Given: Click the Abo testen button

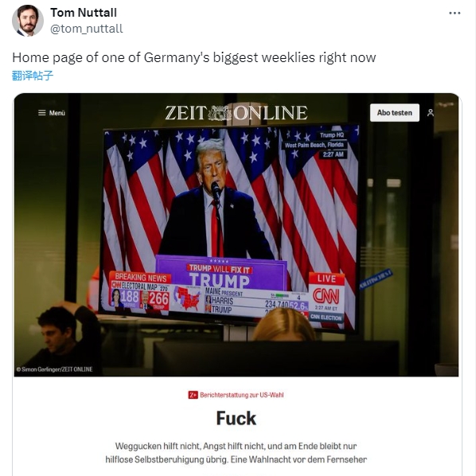Looking at the screenshot, I should (394, 112).
